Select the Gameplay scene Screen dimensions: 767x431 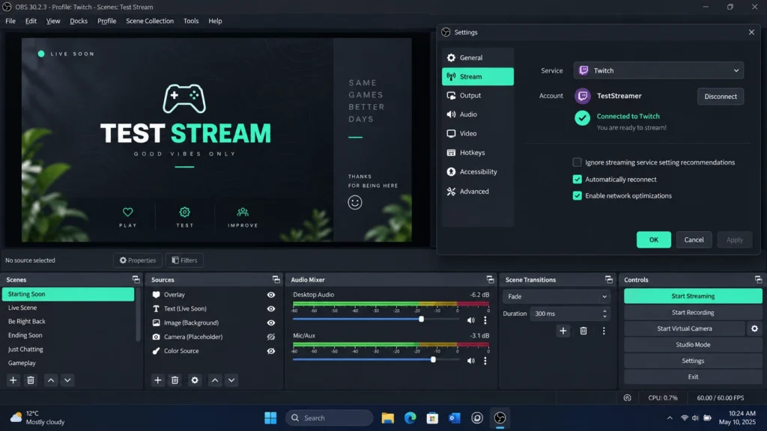[68, 363]
